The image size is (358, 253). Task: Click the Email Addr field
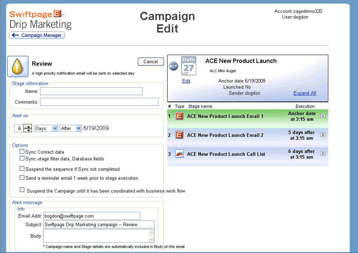click(x=92, y=216)
